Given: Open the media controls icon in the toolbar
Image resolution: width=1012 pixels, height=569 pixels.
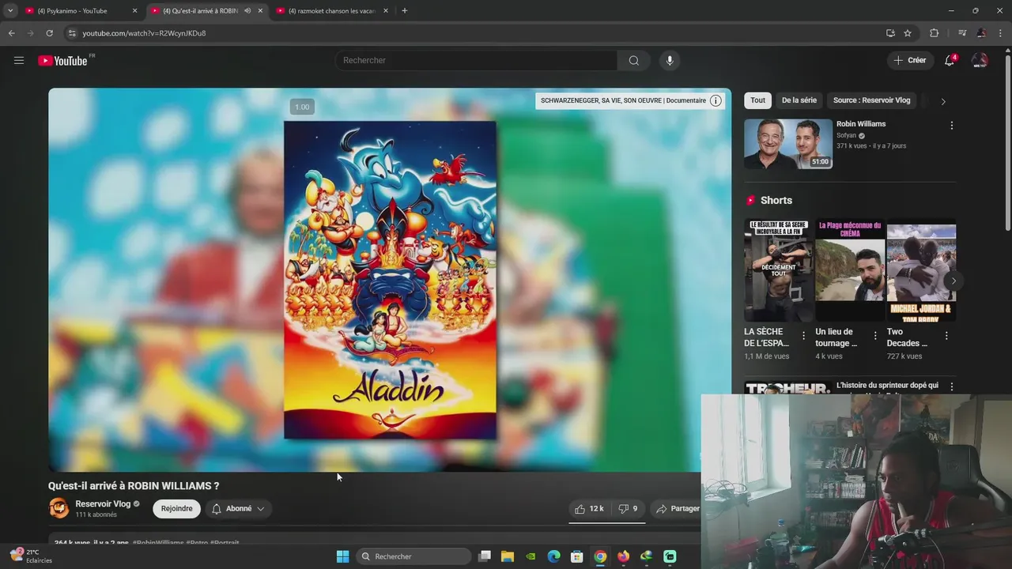Looking at the screenshot, I should (x=962, y=33).
